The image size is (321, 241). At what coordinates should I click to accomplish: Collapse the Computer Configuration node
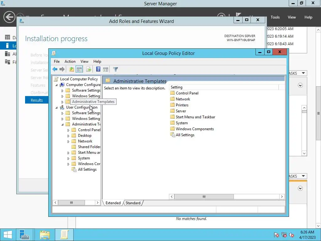[x=57, y=85]
